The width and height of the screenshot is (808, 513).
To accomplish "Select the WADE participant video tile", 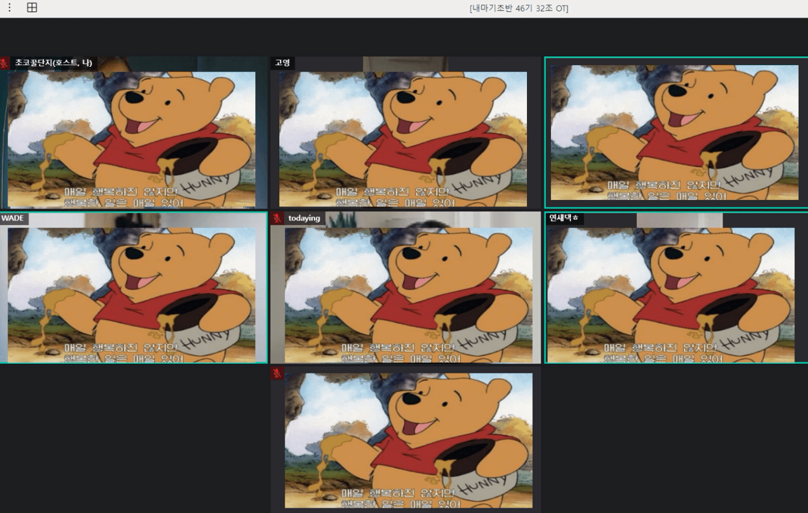I will (134, 288).
